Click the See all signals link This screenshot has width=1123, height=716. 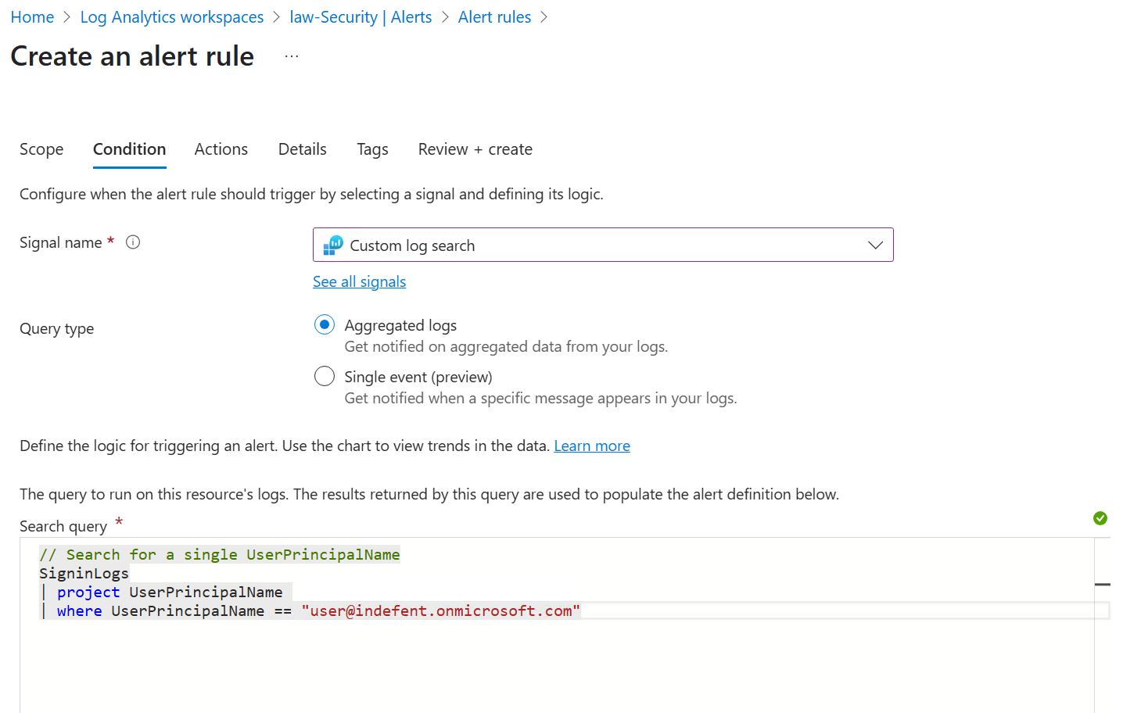coord(360,281)
